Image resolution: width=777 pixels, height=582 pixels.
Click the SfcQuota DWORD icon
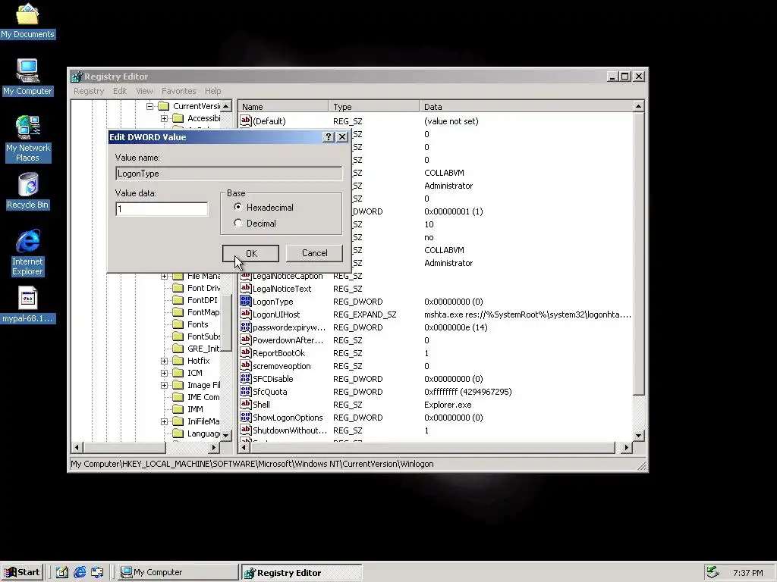click(245, 391)
